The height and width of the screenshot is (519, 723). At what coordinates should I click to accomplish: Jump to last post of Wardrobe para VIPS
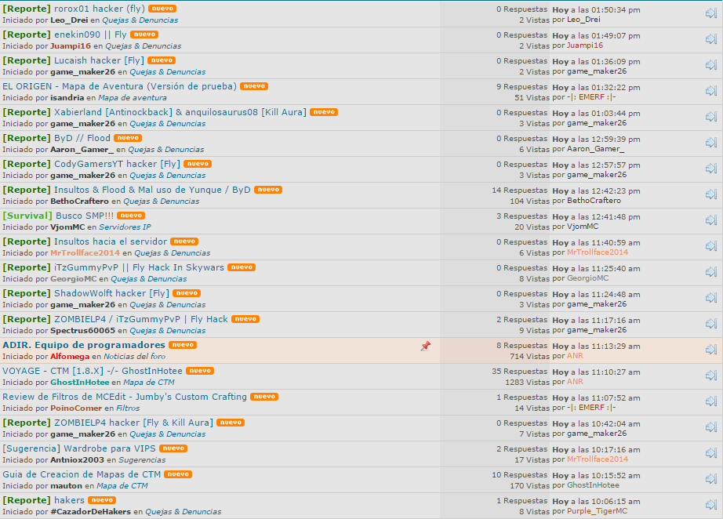point(711,452)
